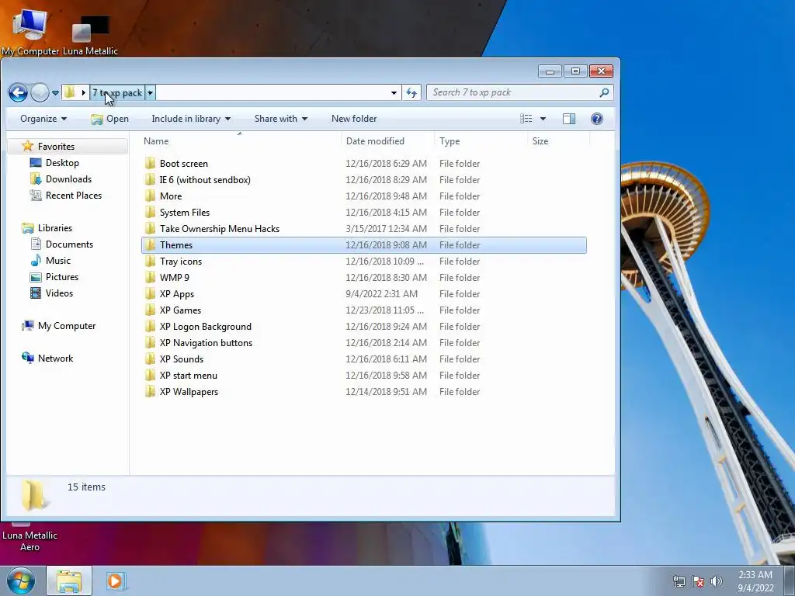The width and height of the screenshot is (795, 596).
Task: Select the 'XP Games' folder
Action: [x=363, y=310]
